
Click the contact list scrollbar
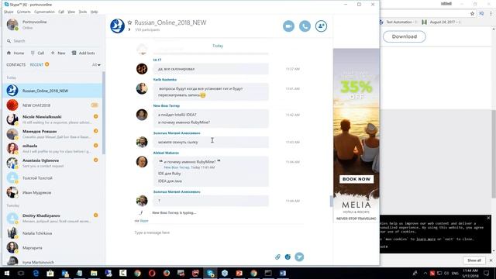pos(103,113)
